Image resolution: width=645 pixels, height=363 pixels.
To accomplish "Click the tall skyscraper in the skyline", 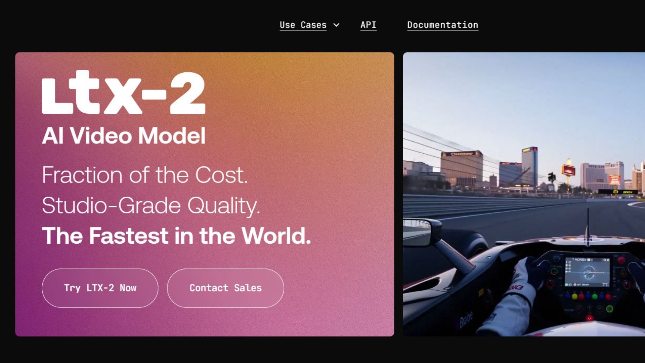I will coord(529,166).
